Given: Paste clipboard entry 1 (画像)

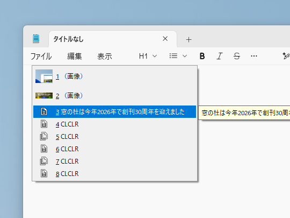Looking at the screenshot, I should point(115,76).
